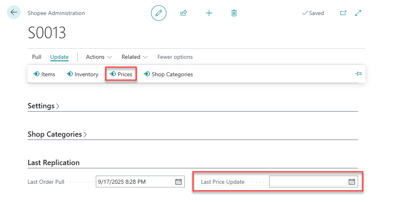The width and height of the screenshot is (393, 202).
Task: Click the Last Price Update field
Action: [x=308, y=182]
